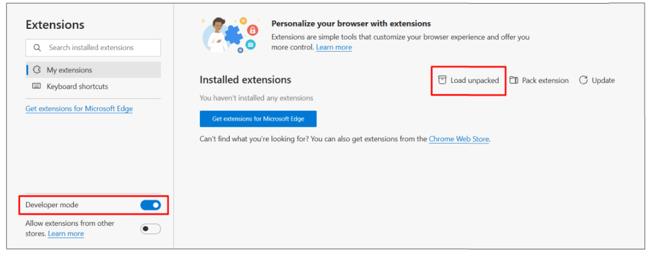
Task: Open Learn more link in the personalize banner
Action: [x=334, y=47]
